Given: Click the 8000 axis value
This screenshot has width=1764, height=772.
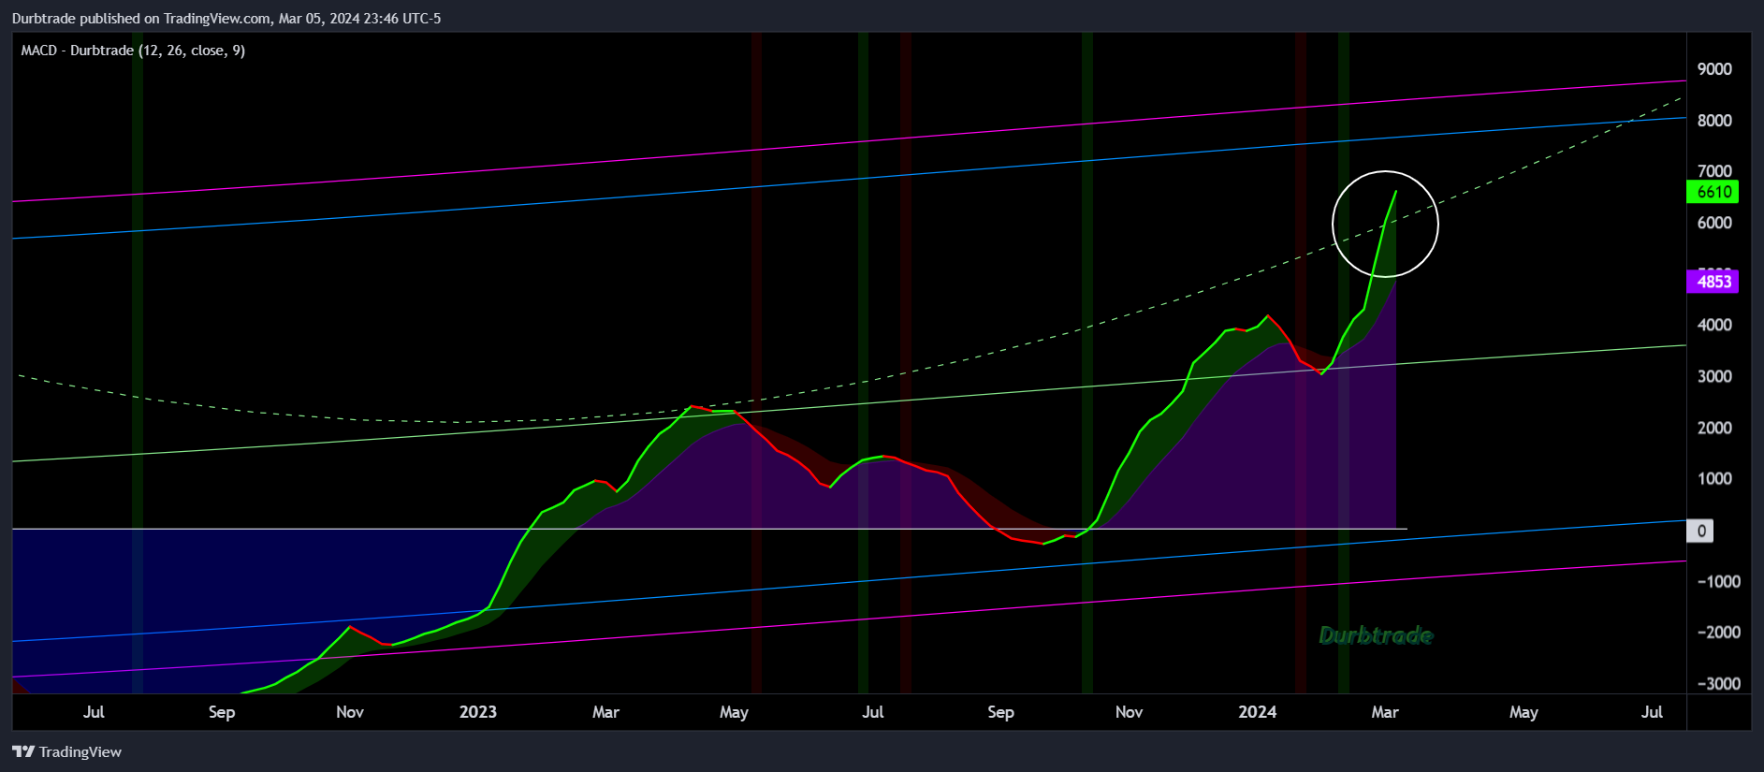Looking at the screenshot, I should 1714,121.
